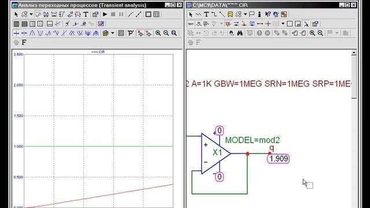Zoom out on the schematic window

click(320, 34)
